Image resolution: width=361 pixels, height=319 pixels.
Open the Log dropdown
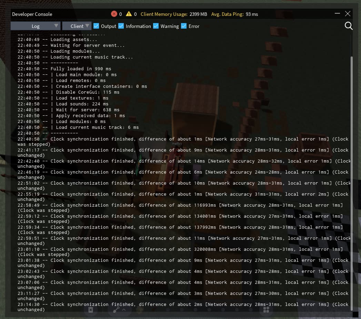(x=36, y=26)
